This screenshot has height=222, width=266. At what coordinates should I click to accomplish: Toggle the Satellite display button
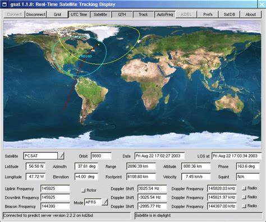point(100,15)
